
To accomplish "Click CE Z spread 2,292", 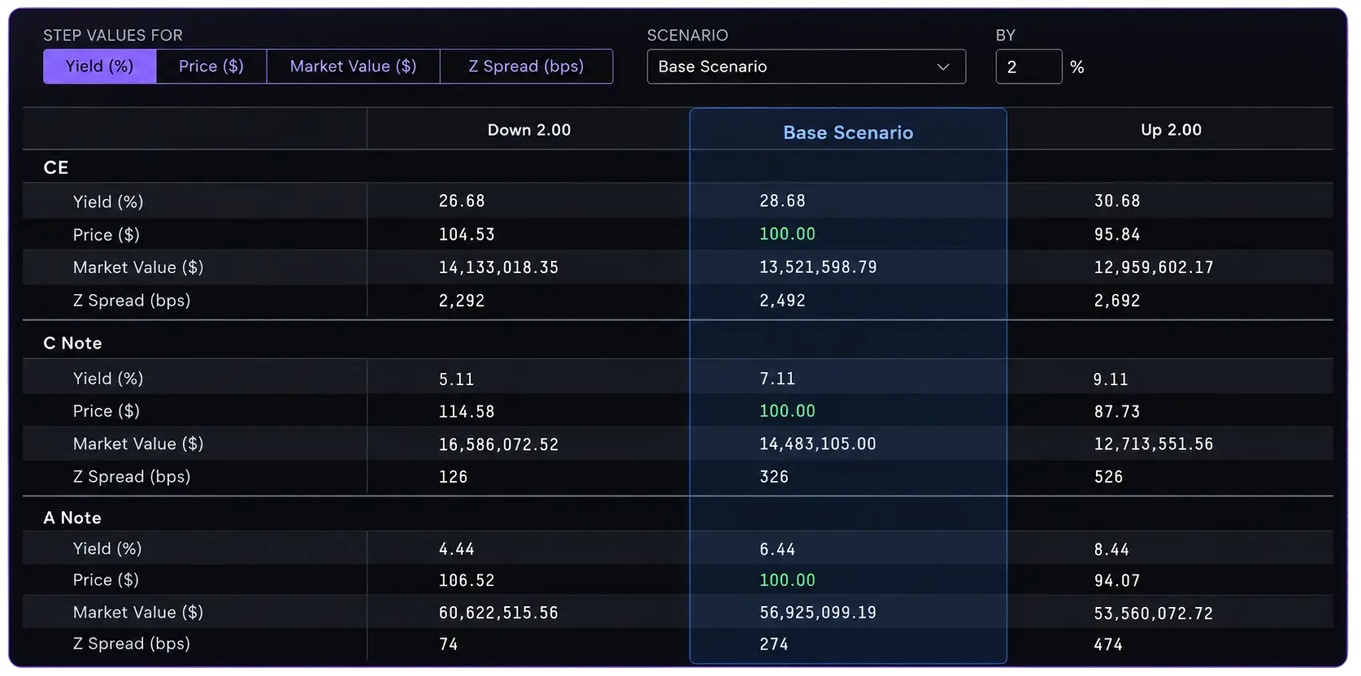I will coord(462,301).
